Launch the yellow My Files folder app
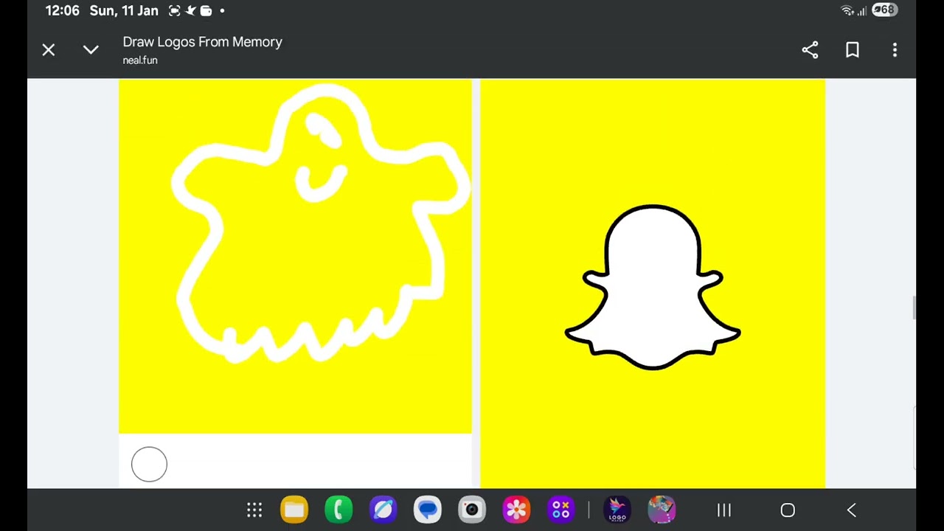Image resolution: width=944 pixels, height=531 pixels. (294, 510)
